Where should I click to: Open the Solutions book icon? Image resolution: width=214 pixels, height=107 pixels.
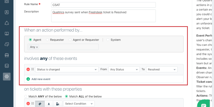click(x=7, y=34)
